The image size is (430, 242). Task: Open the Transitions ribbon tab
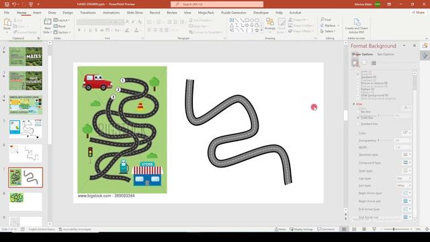click(x=88, y=13)
